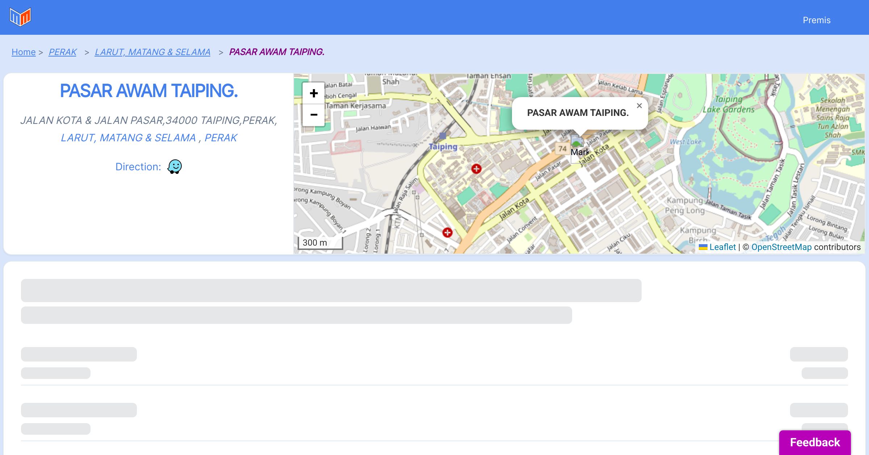Image resolution: width=869 pixels, height=455 pixels.
Task: Click the Taiping railway station icon
Action: pyautogui.click(x=442, y=136)
